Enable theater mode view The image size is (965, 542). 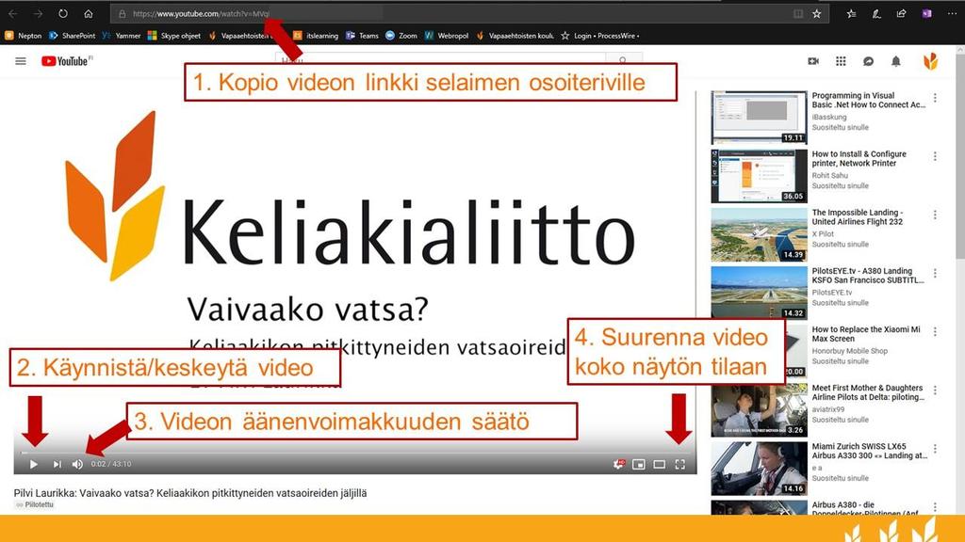pos(659,465)
